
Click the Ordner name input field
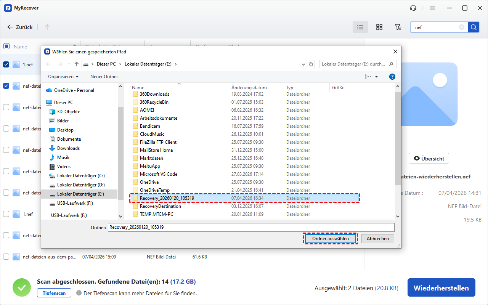(251, 227)
